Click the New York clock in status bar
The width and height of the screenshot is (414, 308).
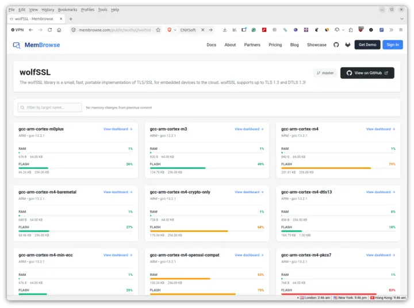tap(350, 298)
